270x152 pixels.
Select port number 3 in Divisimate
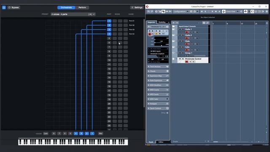(x=109, y=30)
